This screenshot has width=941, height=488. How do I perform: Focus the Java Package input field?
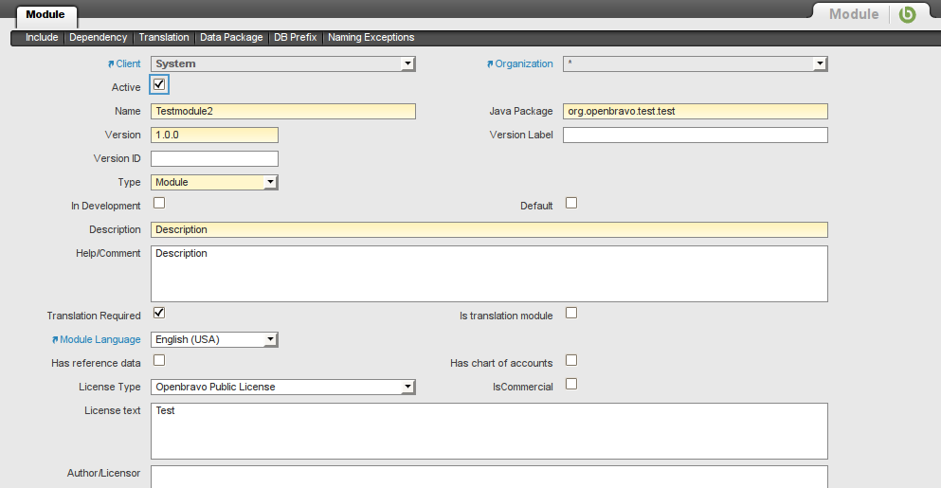tap(695, 111)
